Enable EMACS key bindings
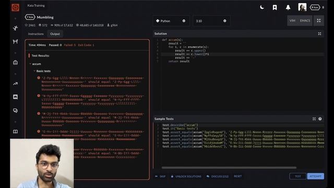The width and height of the screenshot is (334, 188). coord(305,21)
